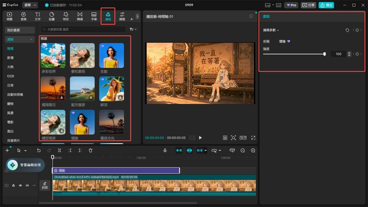Screen dimensions: 368x207
Task: Download the 橘海落日 filter
Action: (x=62, y=97)
